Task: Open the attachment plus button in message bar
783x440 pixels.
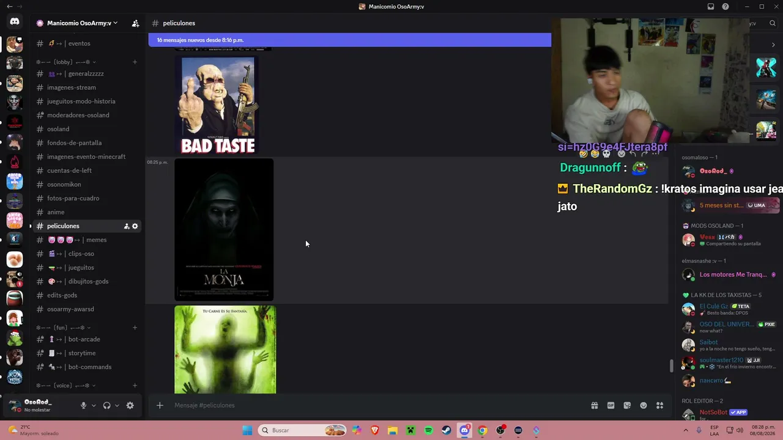Action: pos(160,405)
